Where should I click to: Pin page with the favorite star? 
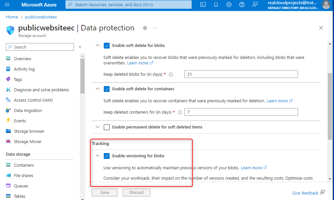[145, 28]
